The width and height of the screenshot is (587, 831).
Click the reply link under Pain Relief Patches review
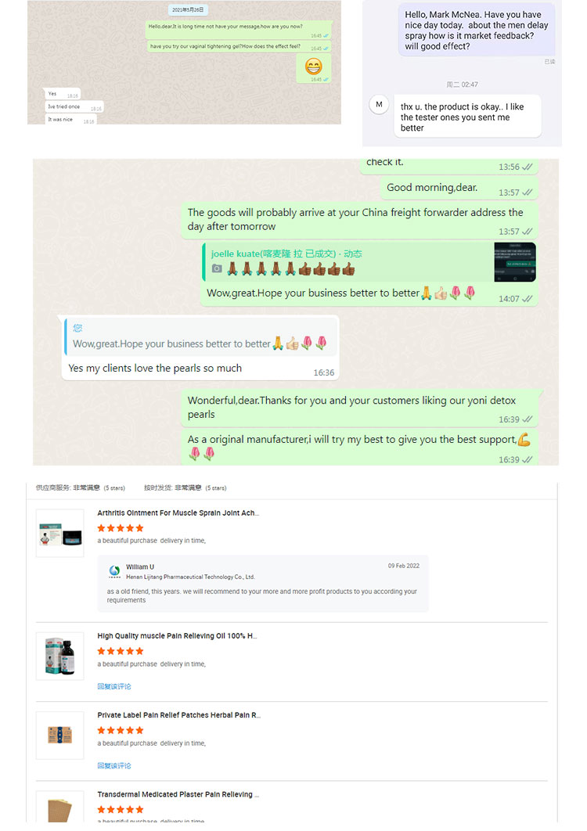114,766
